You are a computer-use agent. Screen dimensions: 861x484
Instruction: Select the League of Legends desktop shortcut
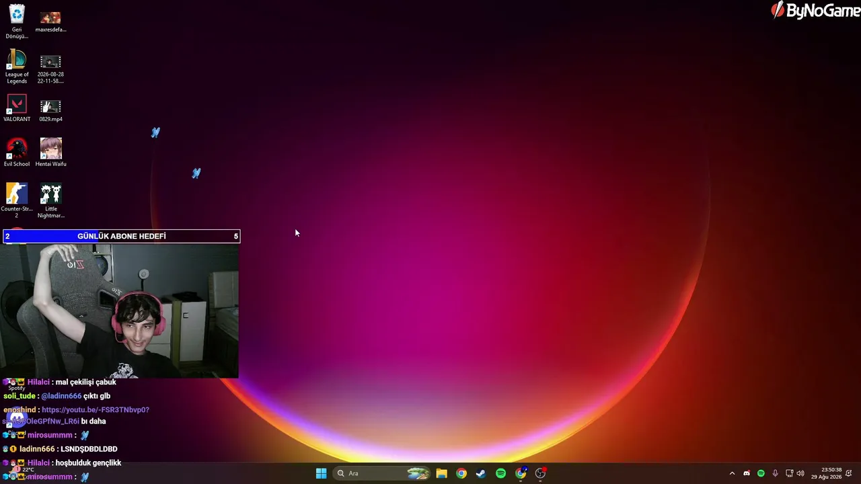[x=17, y=67]
